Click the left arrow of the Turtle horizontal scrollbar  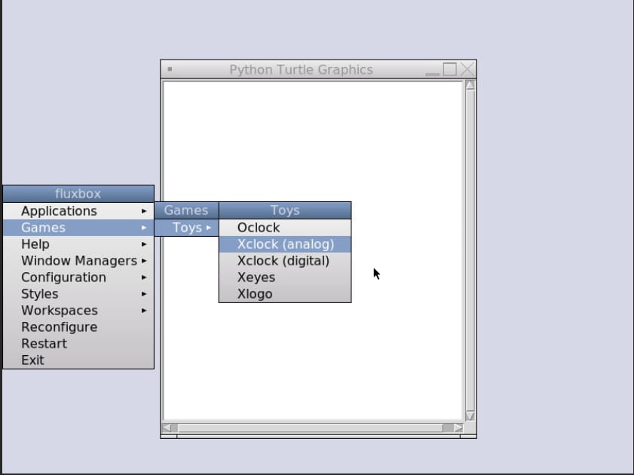pos(167,427)
